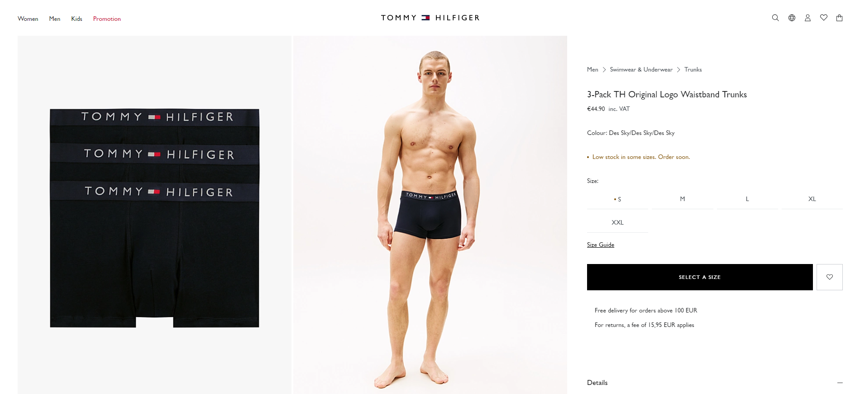This screenshot has width=860, height=394.
Task: Choose size XL
Action: (812, 199)
